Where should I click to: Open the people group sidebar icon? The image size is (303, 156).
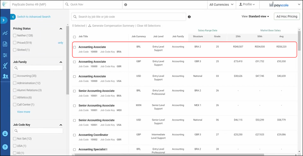pos(5,76)
